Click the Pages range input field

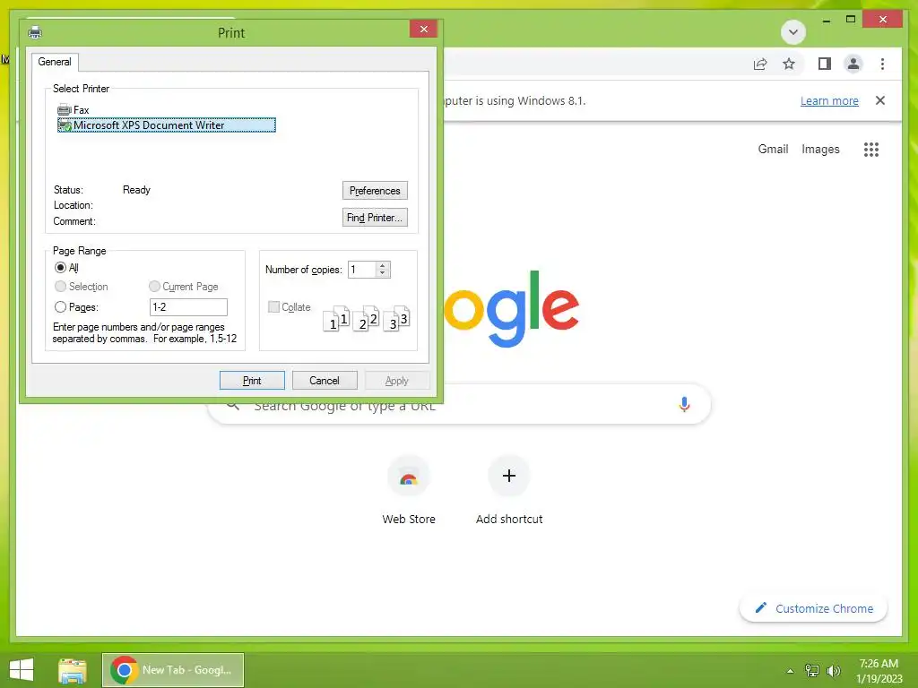[188, 307]
